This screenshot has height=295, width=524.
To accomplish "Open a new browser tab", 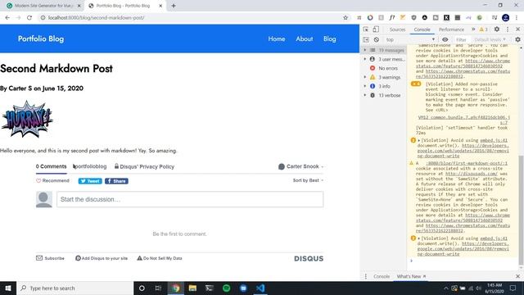I will tap(174, 6).
